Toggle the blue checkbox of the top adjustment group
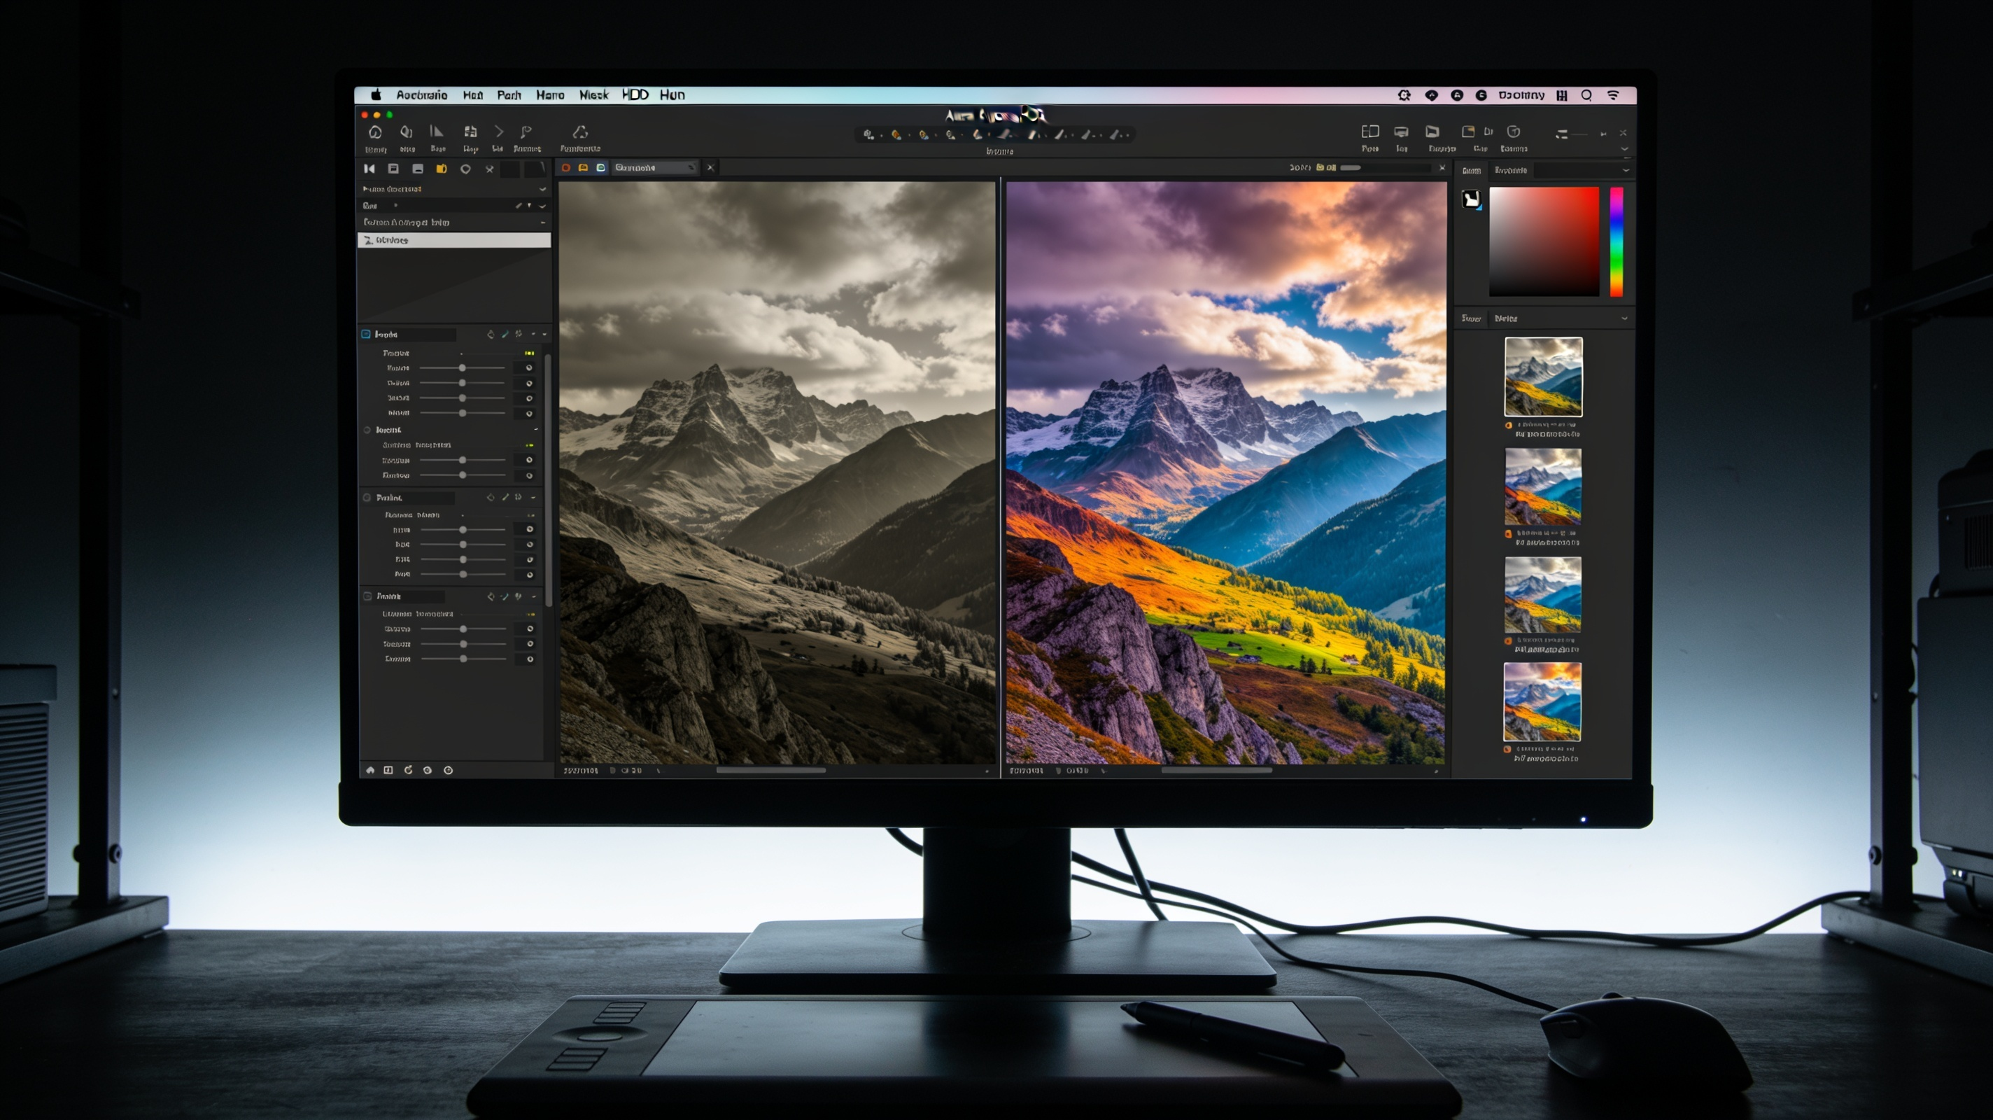The image size is (1993, 1120). (366, 335)
